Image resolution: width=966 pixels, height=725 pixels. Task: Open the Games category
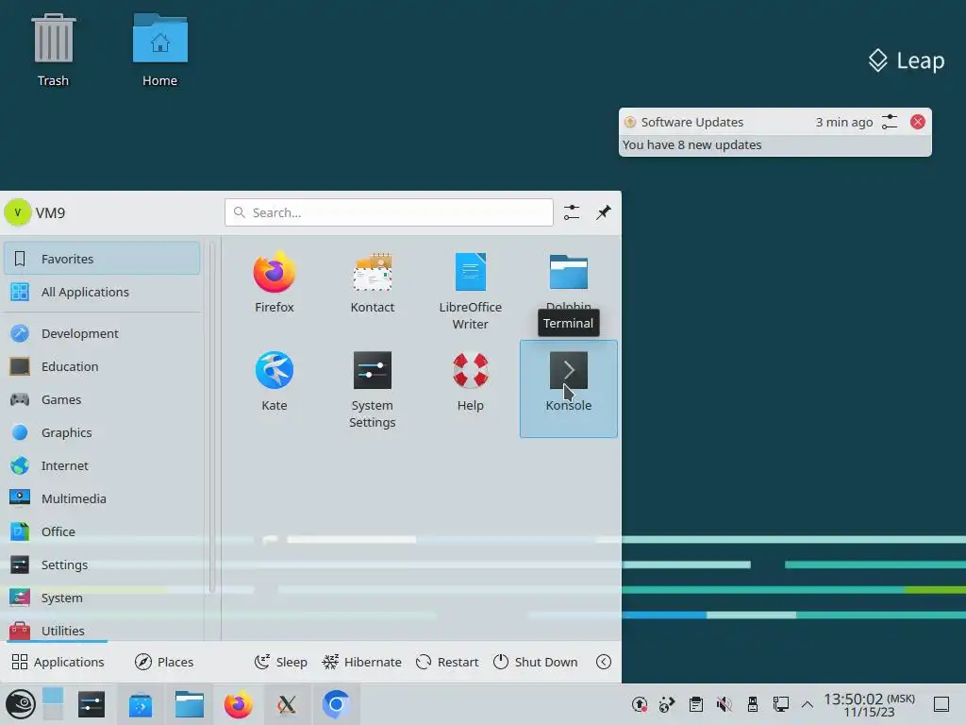tap(102, 399)
